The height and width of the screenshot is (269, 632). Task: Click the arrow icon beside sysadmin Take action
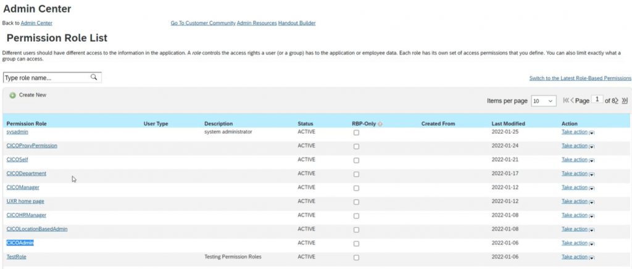[592, 133]
